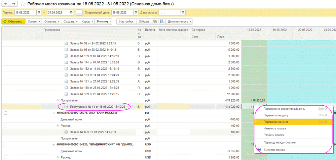Check the box for "ВЛАДИМИРСКИЙ" ФБ account row
The height and width of the screenshot is (160, 336).
5,144
